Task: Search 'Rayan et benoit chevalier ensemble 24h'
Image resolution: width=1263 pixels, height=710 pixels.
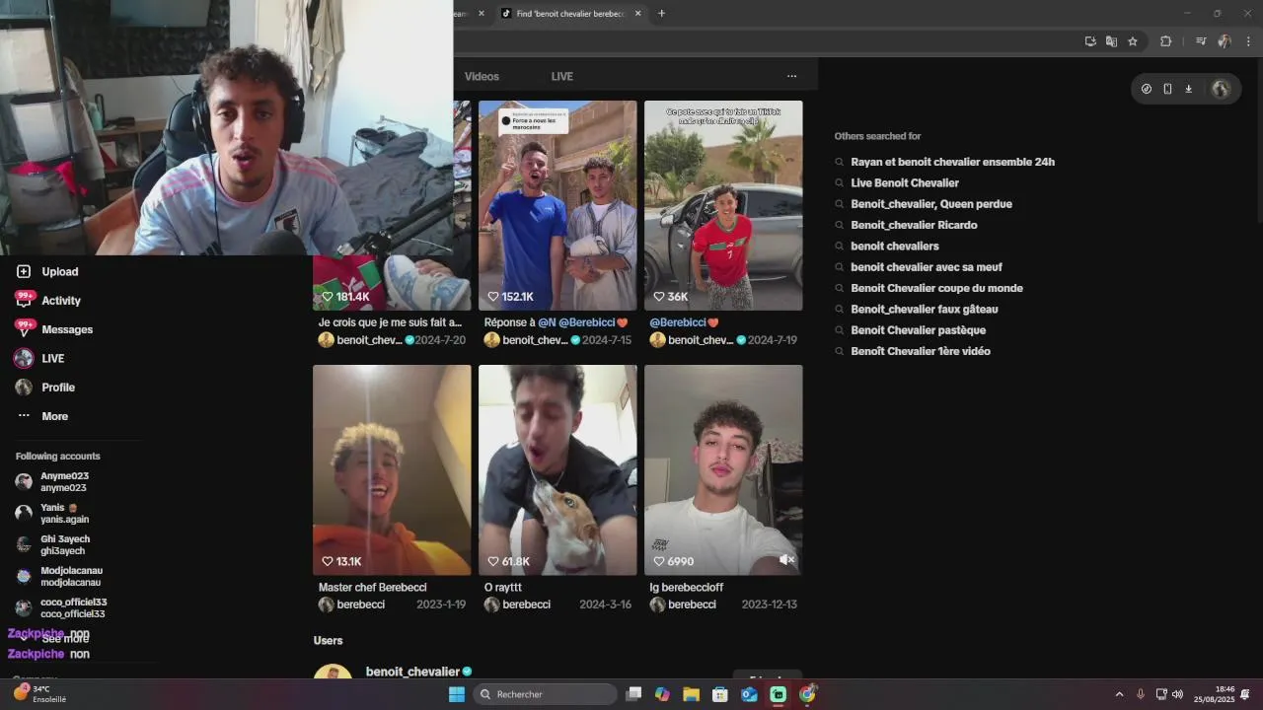Action: click(x=952, y=162)
